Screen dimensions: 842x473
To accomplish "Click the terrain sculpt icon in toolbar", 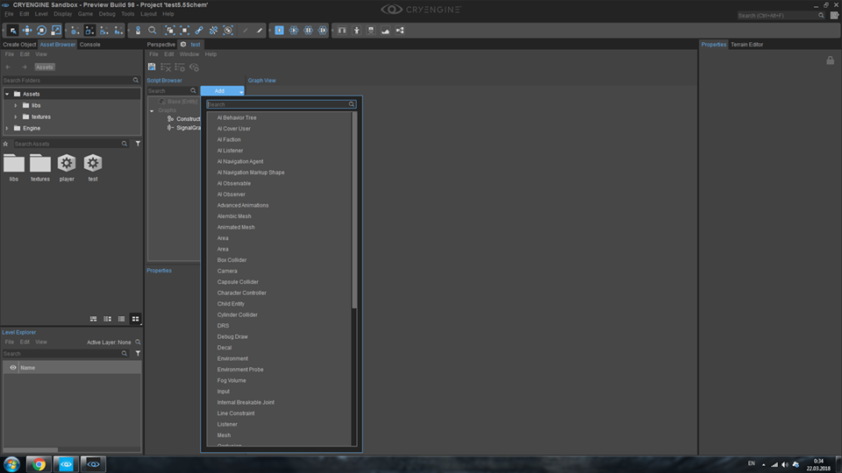I will tap(386, 31).
